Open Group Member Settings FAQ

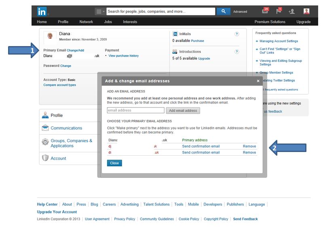point(276,73)
